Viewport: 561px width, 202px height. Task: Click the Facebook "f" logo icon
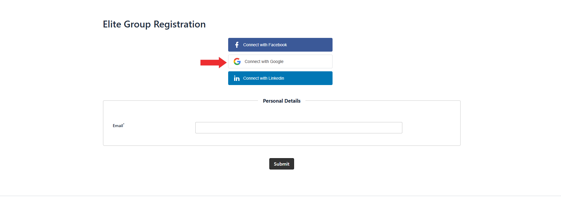coord(237,45)
